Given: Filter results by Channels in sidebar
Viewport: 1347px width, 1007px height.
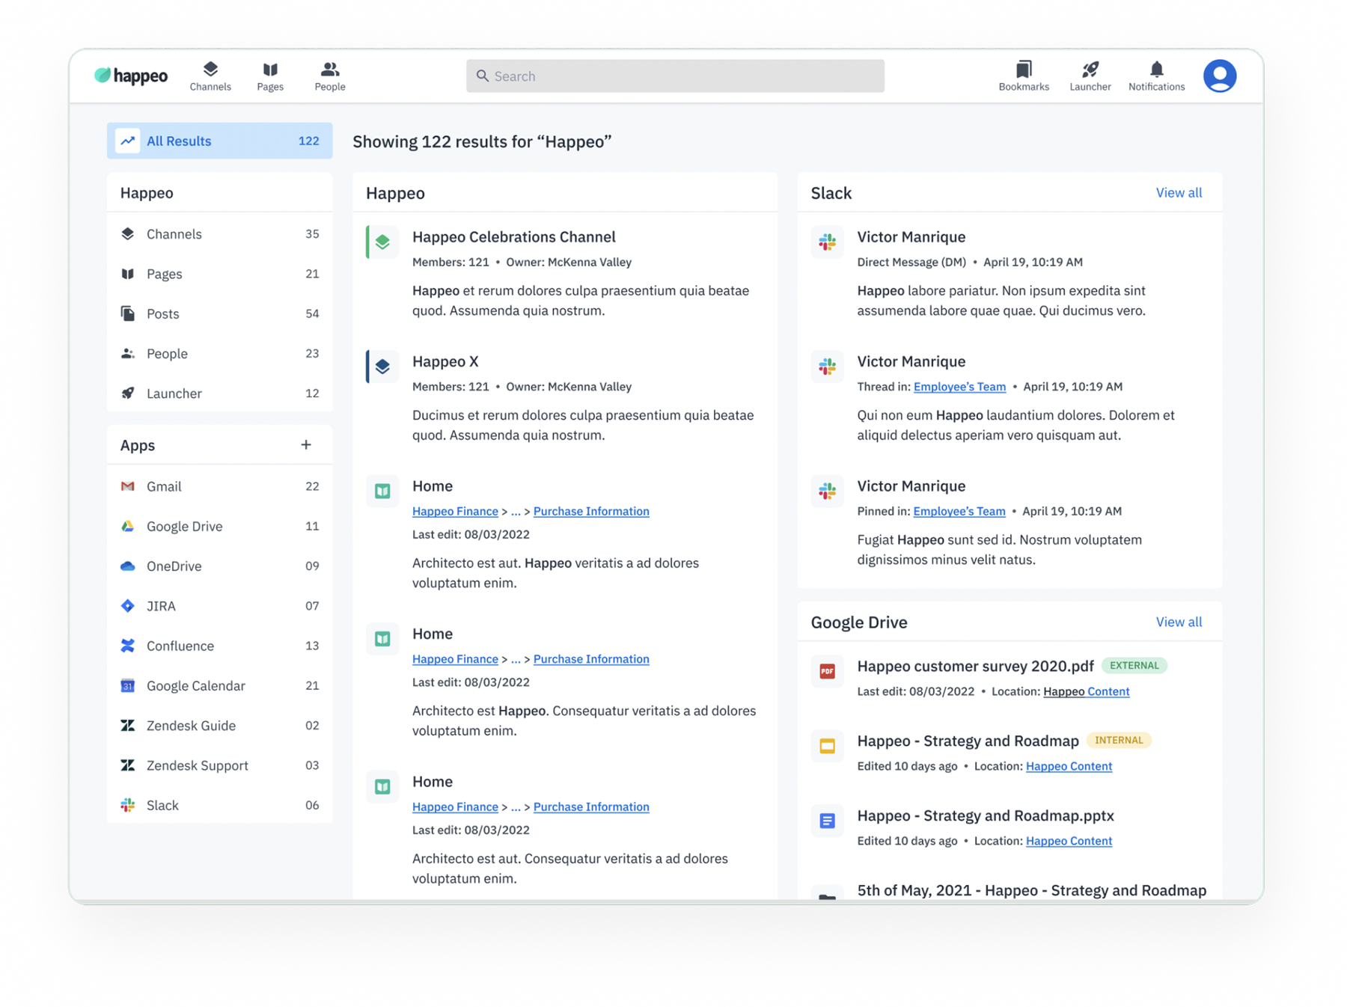Looking at the screenshot, I should click(x=219, y=234).
